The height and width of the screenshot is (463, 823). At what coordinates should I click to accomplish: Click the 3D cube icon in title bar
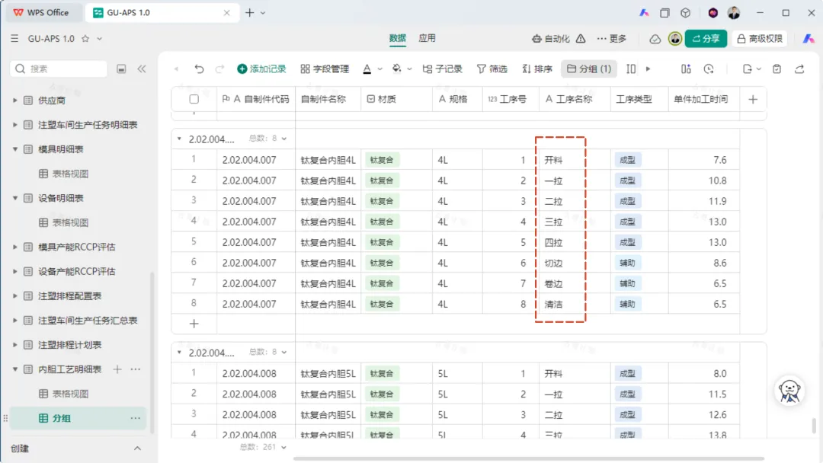click(x=686, y=13)
